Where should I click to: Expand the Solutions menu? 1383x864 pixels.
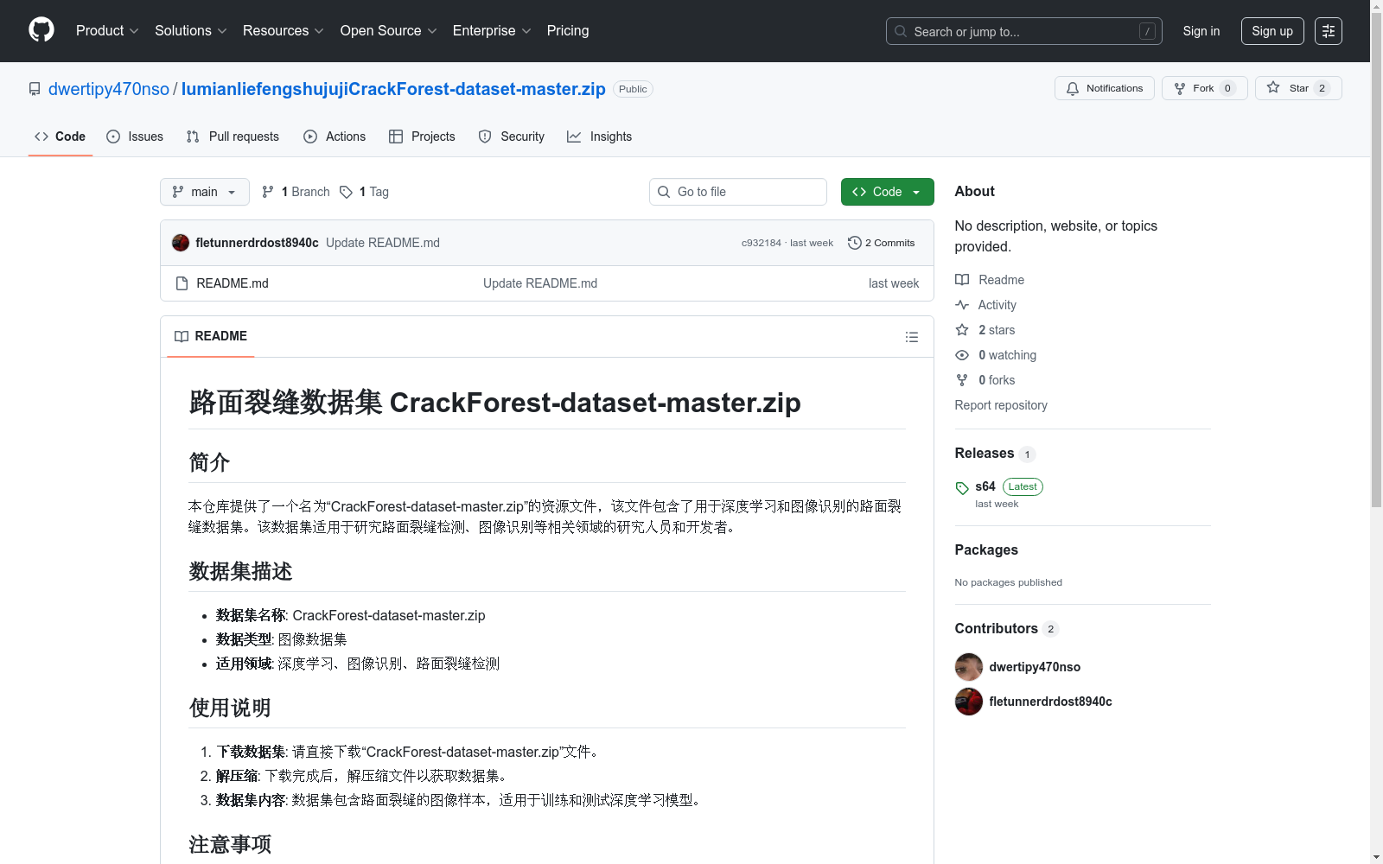coord(190,31)
